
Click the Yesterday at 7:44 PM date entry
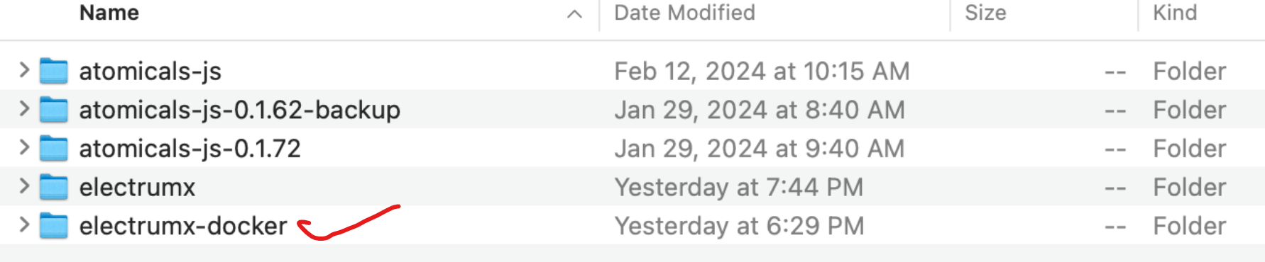739,187
